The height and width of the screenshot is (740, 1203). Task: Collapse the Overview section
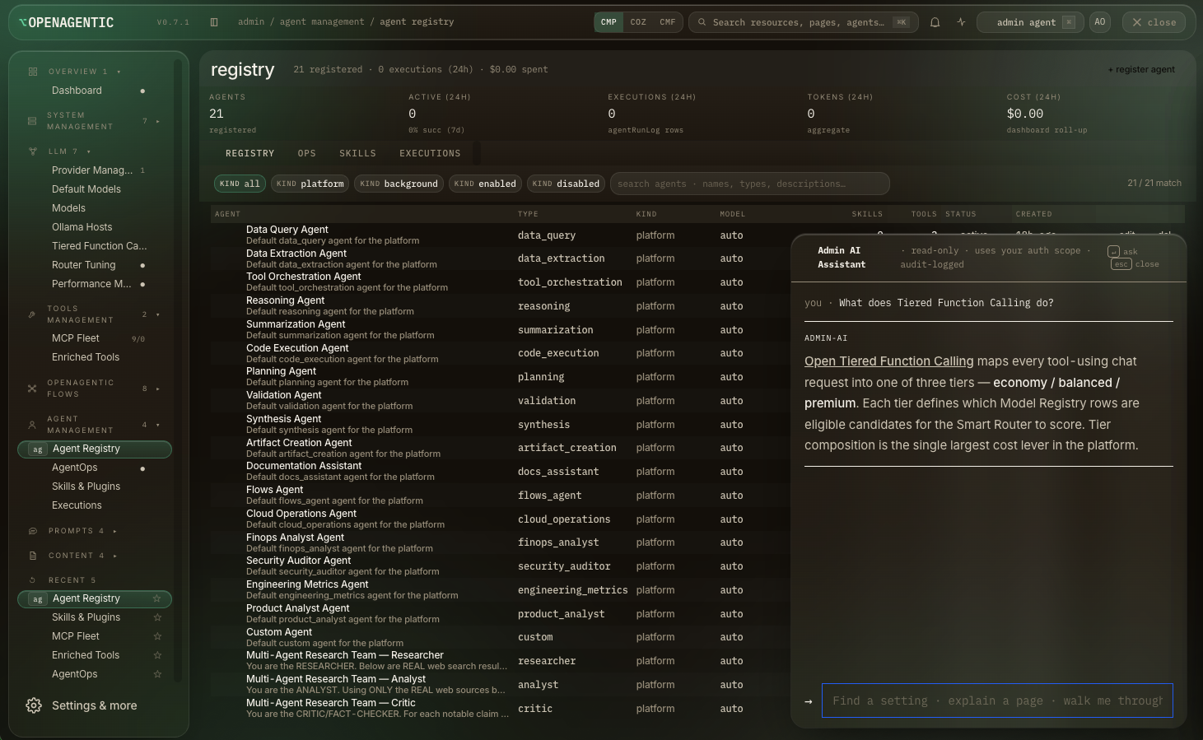coord(119,72)
